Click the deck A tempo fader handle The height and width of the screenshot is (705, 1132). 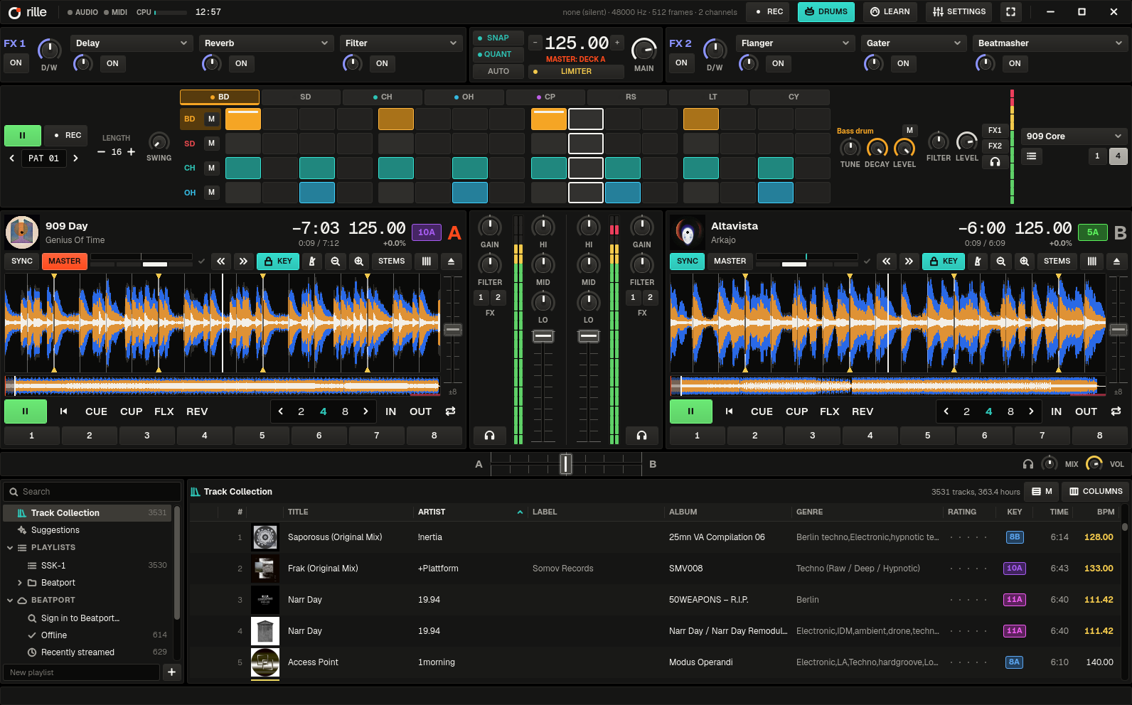pyautogui.click(x=453, y=330)
